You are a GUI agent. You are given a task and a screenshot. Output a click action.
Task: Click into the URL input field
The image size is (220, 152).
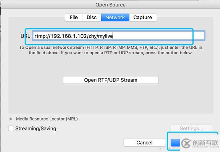click(x=118, y=36)
